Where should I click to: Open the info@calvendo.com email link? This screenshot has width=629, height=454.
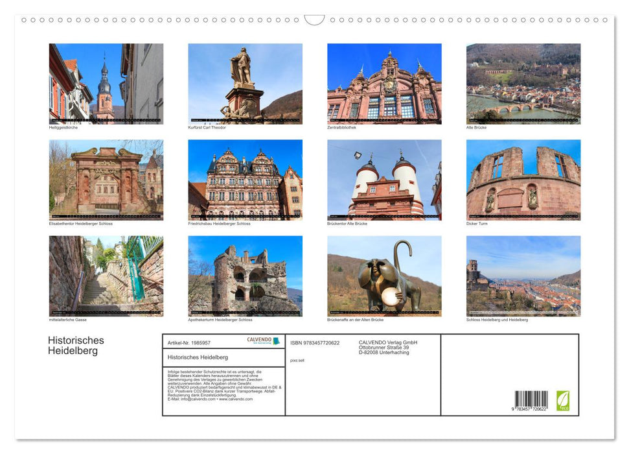click(196, 400)
